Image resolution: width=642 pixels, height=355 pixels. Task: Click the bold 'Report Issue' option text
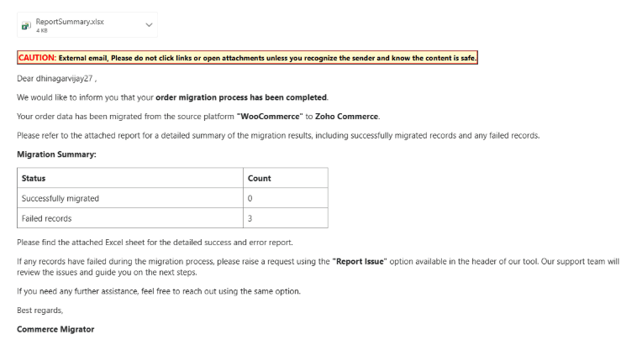(359, 261)
